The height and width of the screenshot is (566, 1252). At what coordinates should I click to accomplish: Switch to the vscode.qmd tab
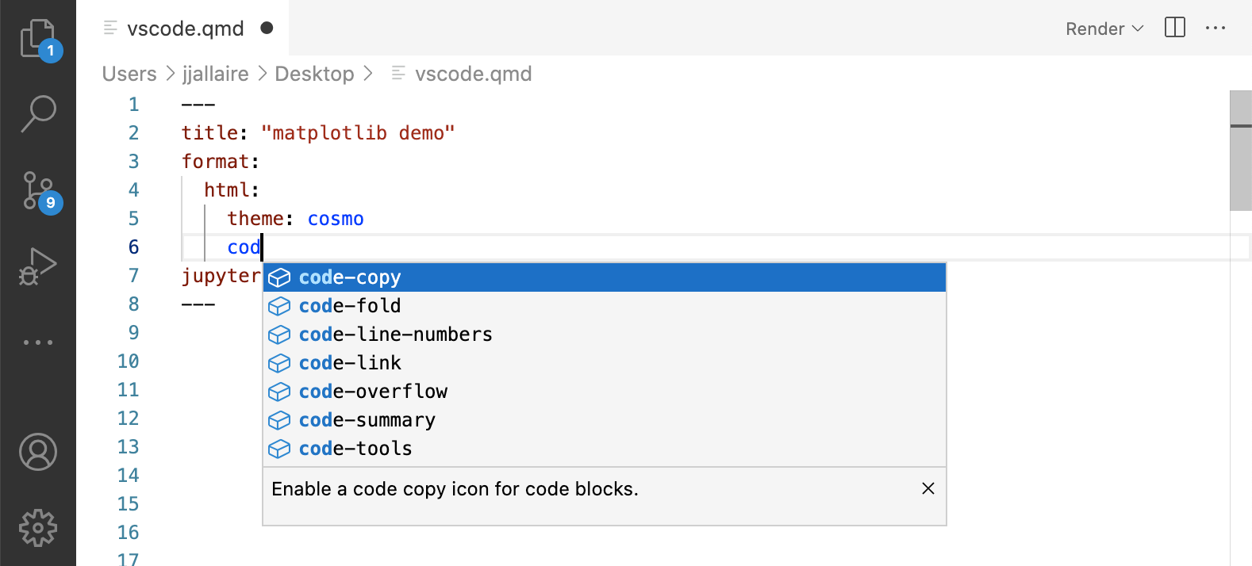[185, 28]
